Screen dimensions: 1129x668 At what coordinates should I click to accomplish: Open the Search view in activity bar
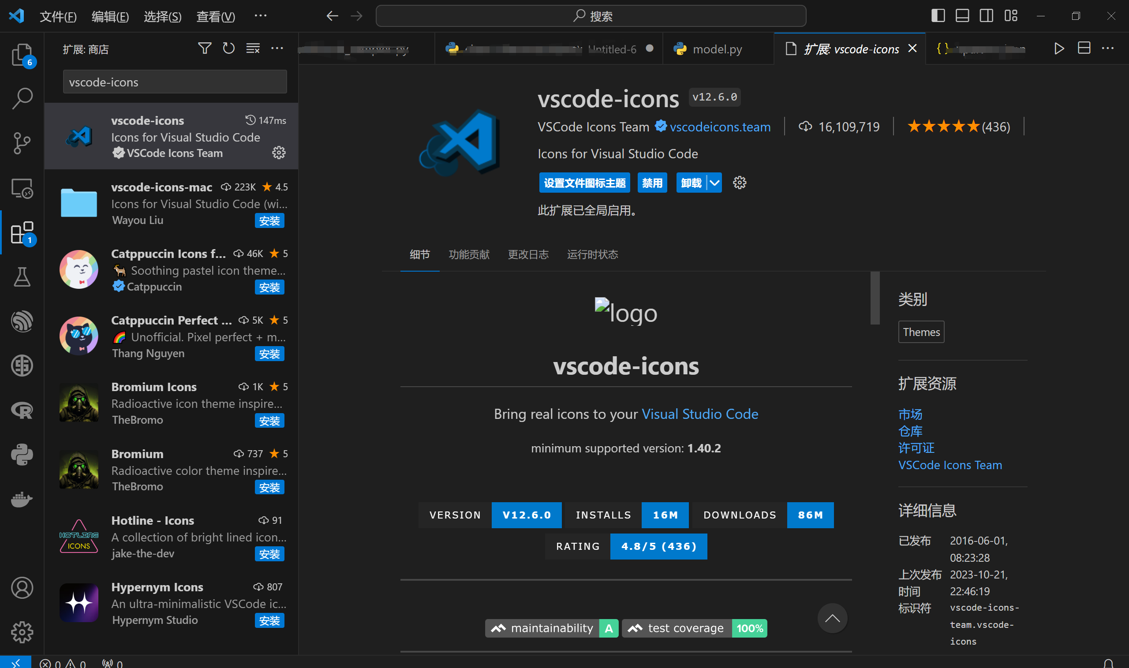click(x=22, y=99)
